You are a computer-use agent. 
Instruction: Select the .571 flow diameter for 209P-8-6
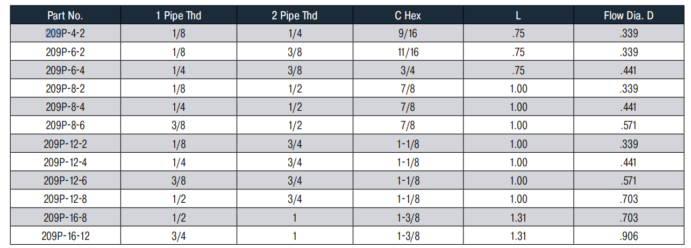click(x=628, y=125)
